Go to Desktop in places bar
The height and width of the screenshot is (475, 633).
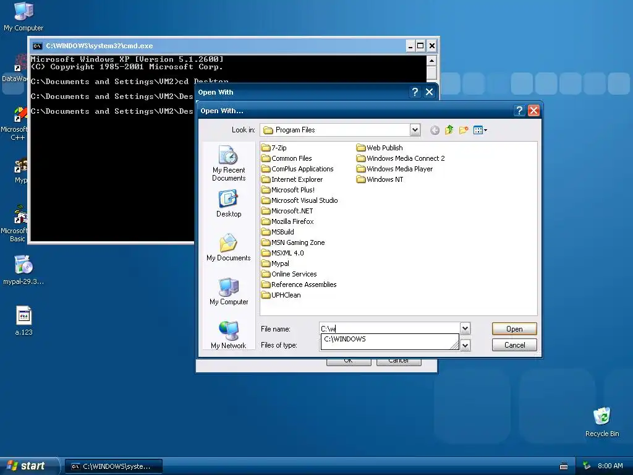pos(229,203)
